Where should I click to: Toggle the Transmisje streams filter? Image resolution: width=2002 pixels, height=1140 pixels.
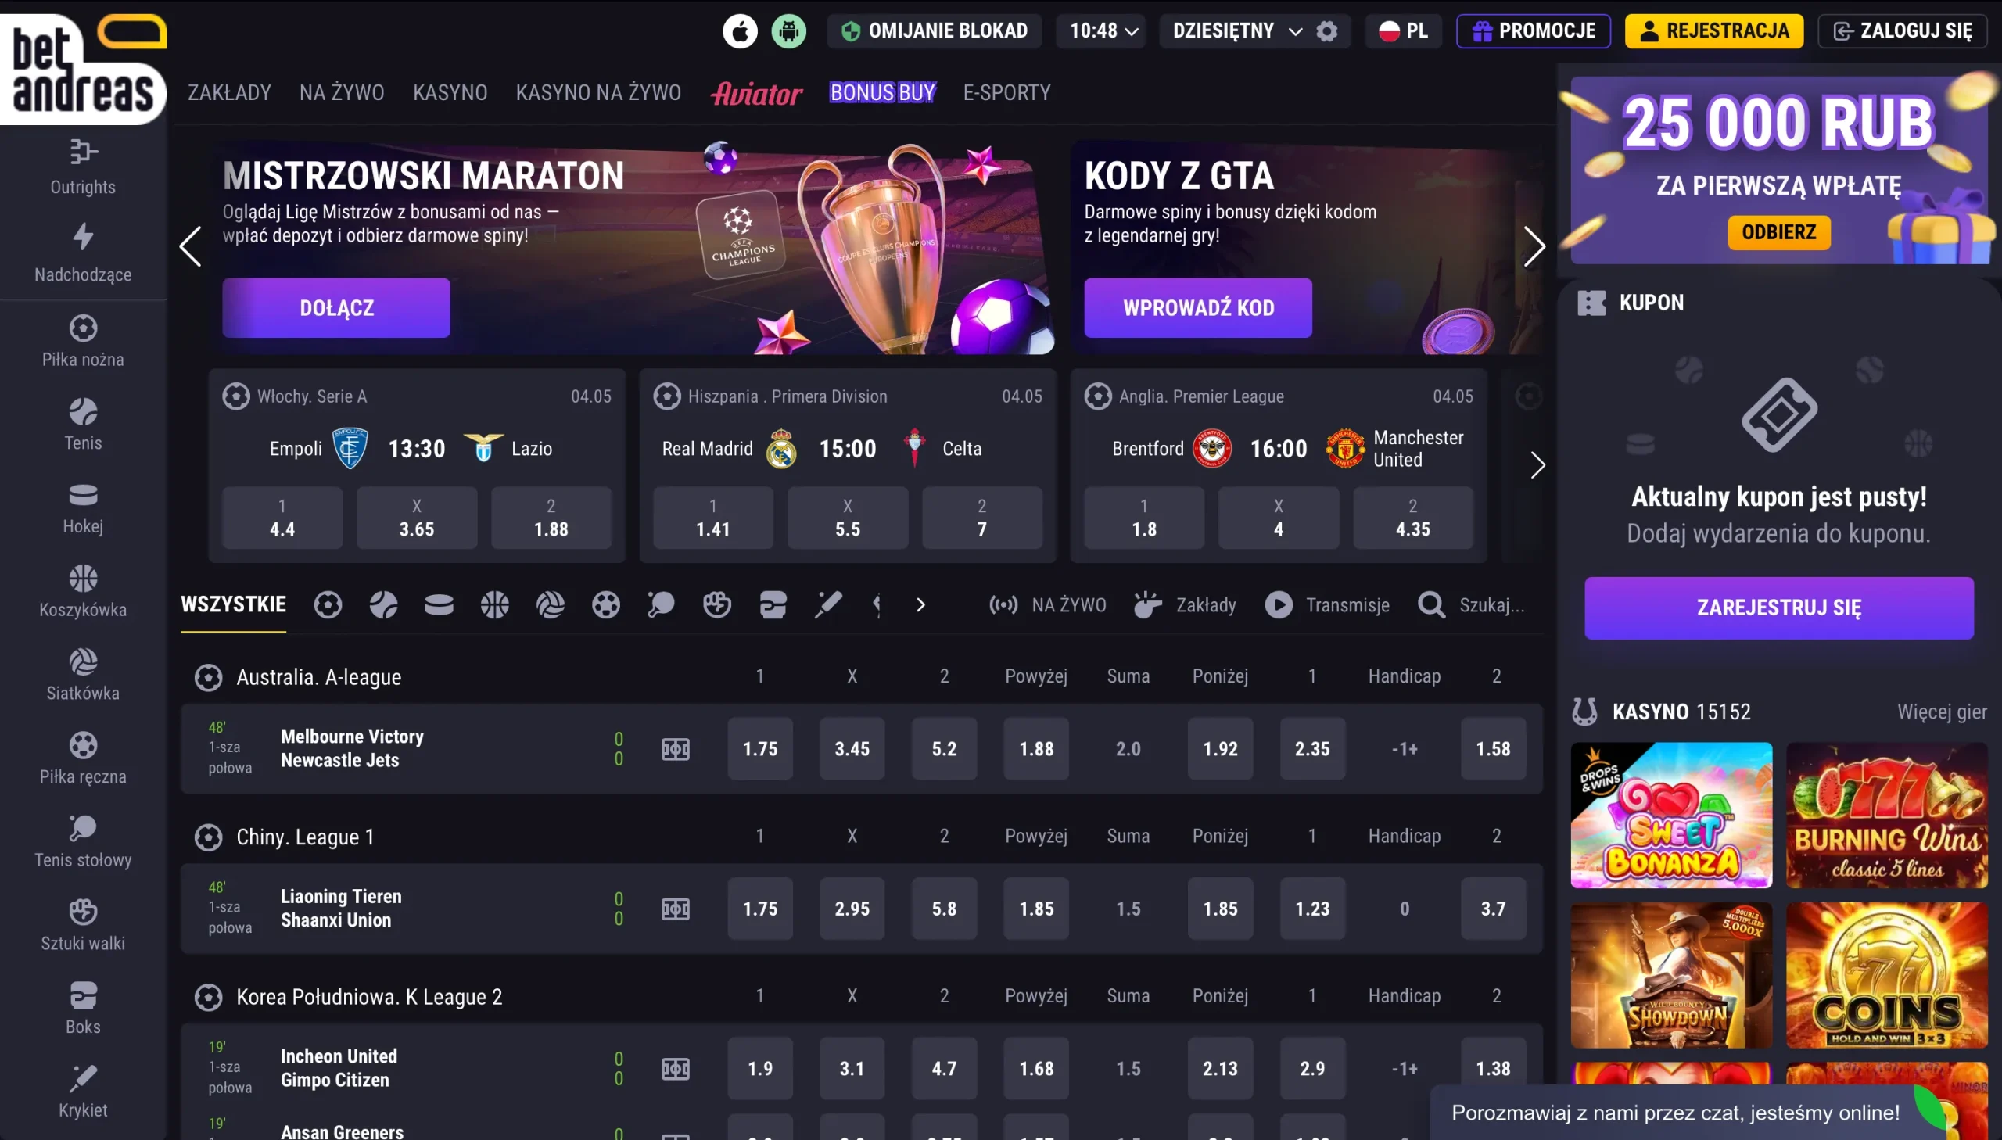(1327, 604)
